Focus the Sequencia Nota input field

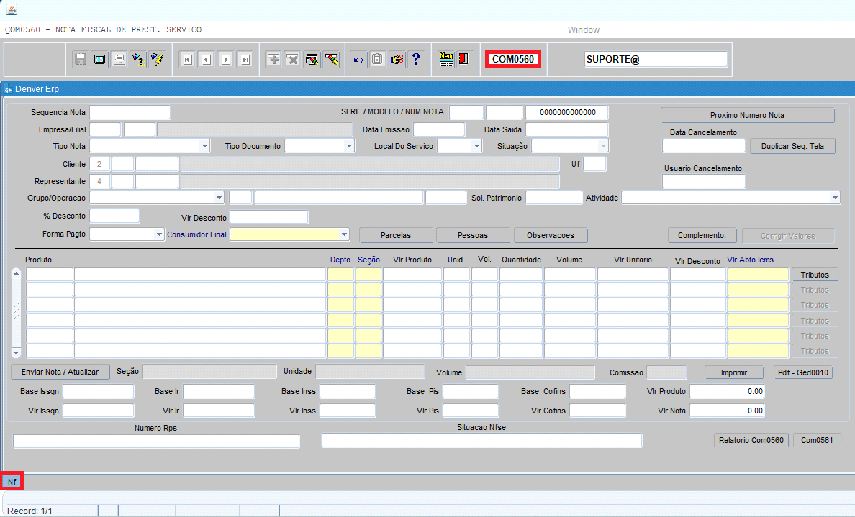pyautogui.click(x=130, y=112)
